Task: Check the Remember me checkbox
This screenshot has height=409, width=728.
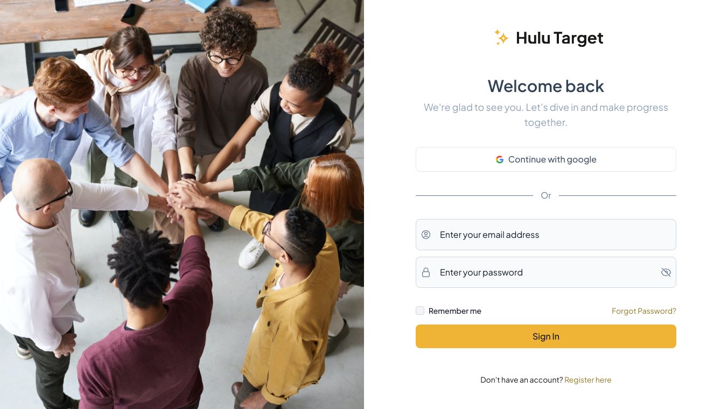Action: click(420, 311)
